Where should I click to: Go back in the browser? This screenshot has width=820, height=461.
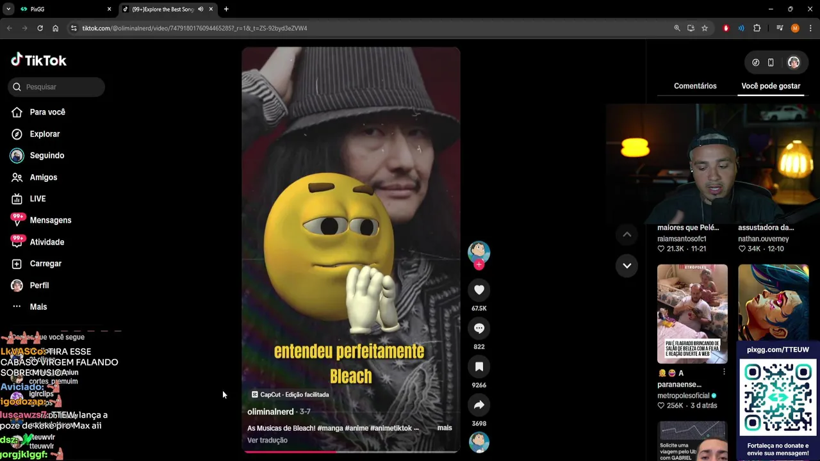pos(10,28)
